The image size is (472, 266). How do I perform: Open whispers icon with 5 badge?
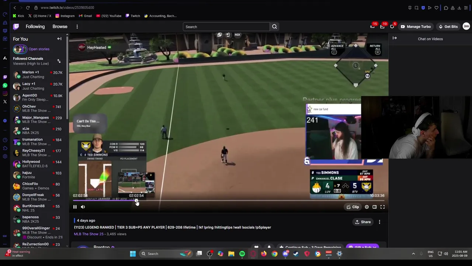click(x=392, y=27)
